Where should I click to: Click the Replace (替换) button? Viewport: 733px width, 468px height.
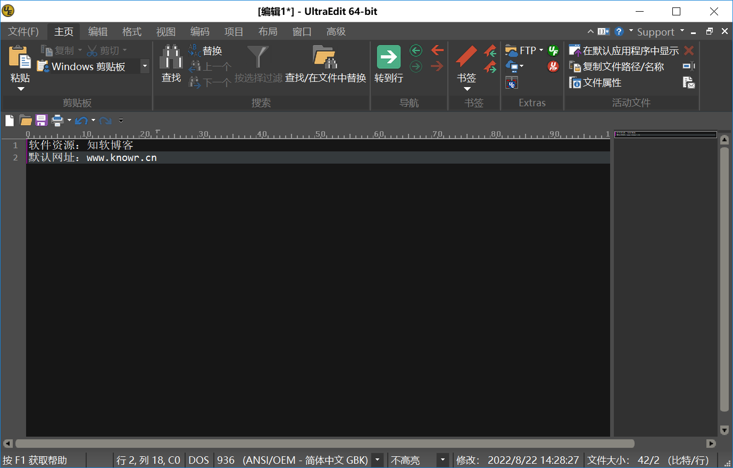(x=205, y=50)
